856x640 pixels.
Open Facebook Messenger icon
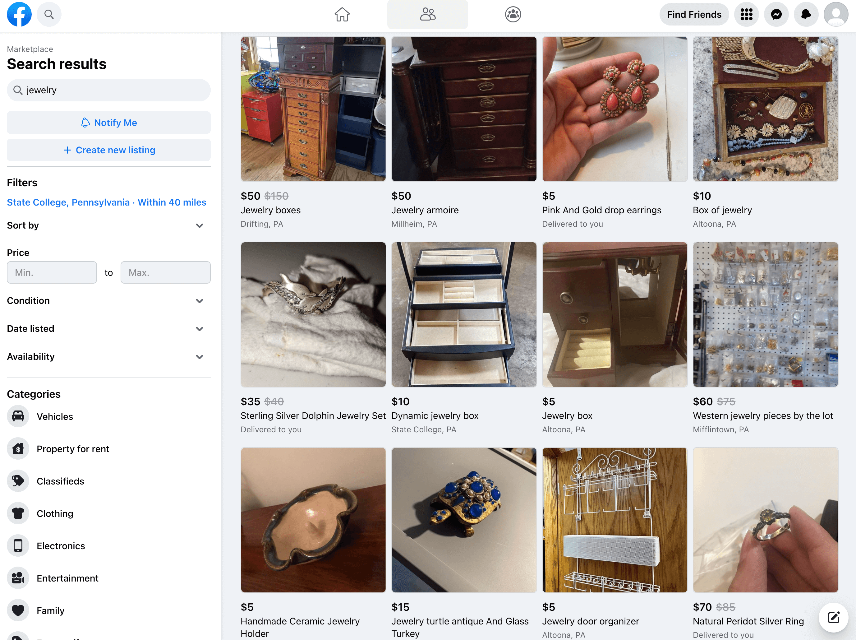click(776, 13)
